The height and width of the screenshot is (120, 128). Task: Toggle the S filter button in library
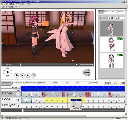coord(109,18)
